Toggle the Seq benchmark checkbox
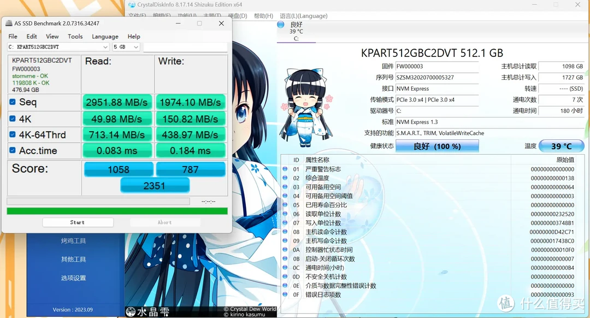 (x=13, y=102)
